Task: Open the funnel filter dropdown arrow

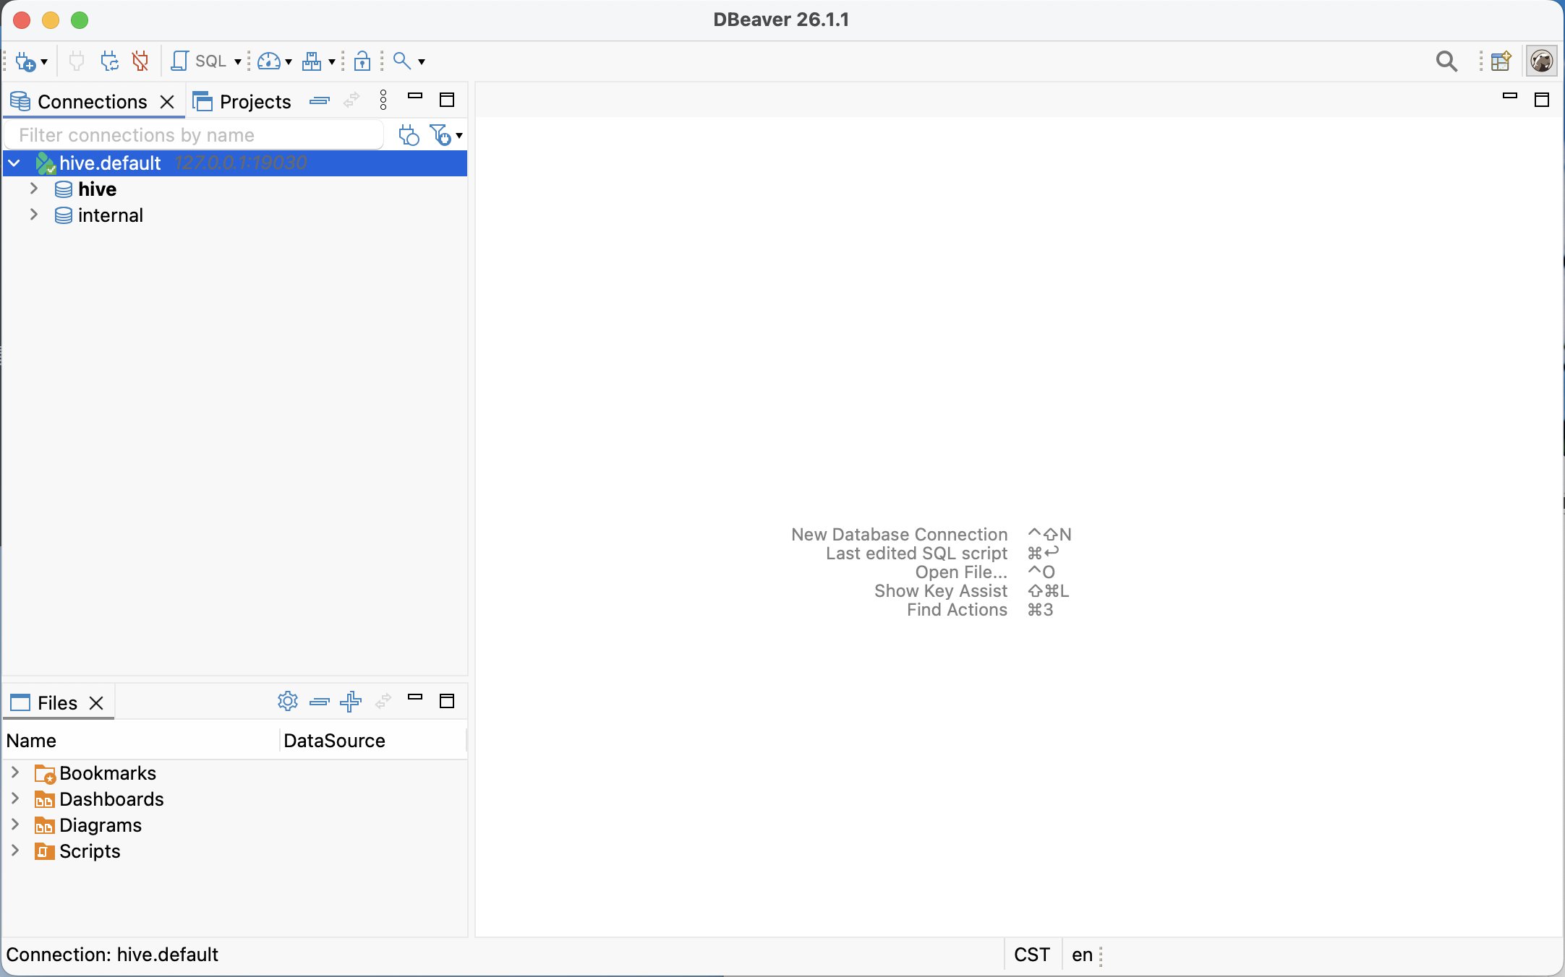Action: coord(459,136)
